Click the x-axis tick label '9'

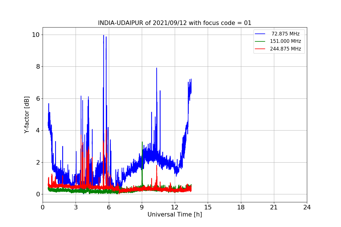(x=142, y=207)
